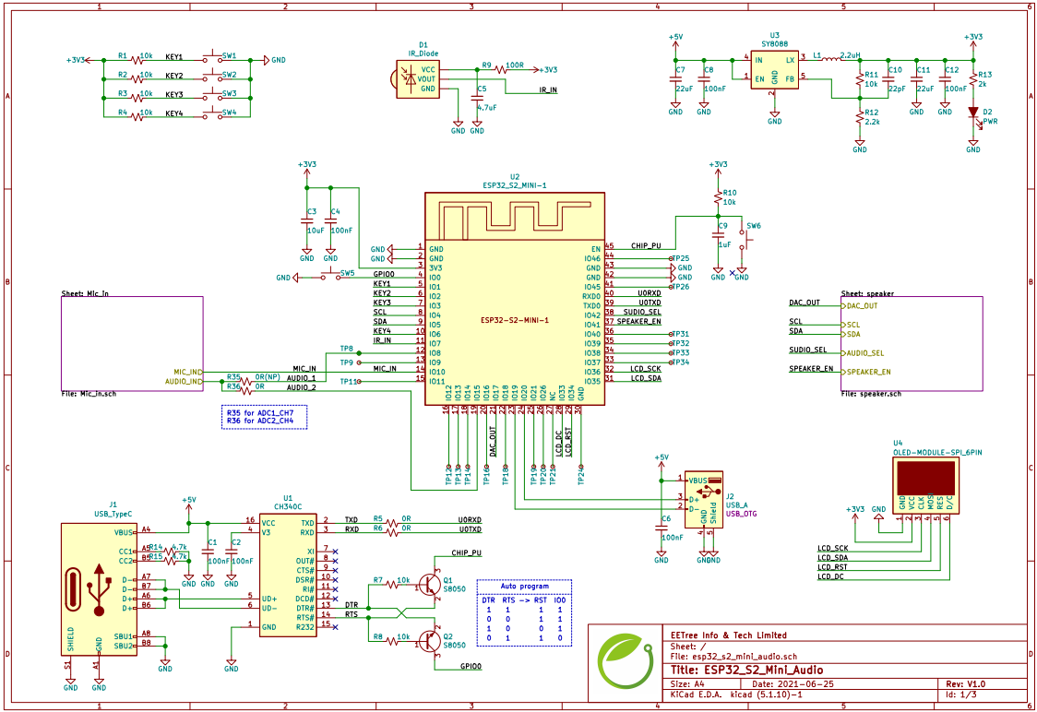
Task: Click the AUDIO_2 net label
Action: (302, 387)
